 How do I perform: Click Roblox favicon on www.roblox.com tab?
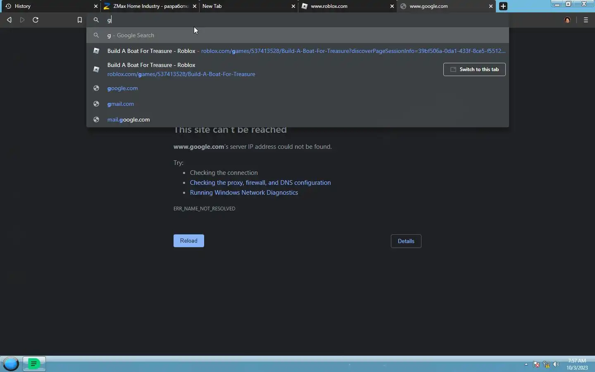(305, 6)
